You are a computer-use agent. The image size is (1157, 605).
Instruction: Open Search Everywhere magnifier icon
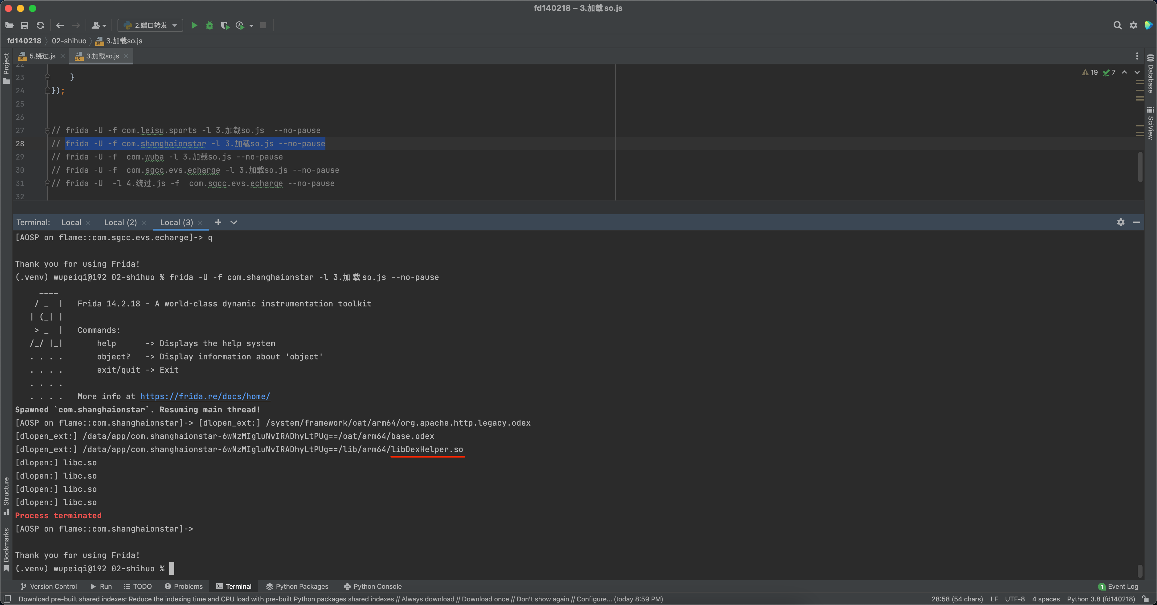[x=1118, y=25]
